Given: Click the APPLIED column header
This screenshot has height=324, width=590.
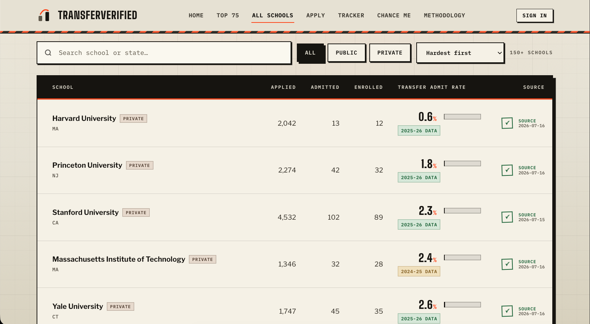Looking at the screenshot, I should tap(283, 87).
